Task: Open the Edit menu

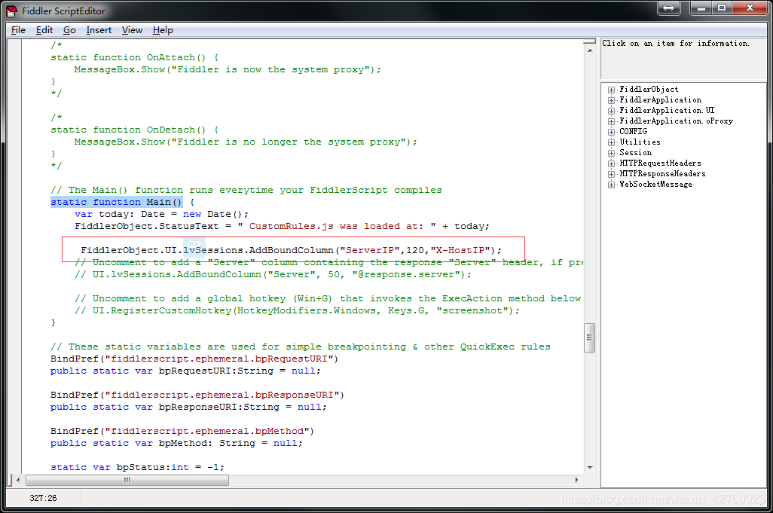Action: coord(44,30)
